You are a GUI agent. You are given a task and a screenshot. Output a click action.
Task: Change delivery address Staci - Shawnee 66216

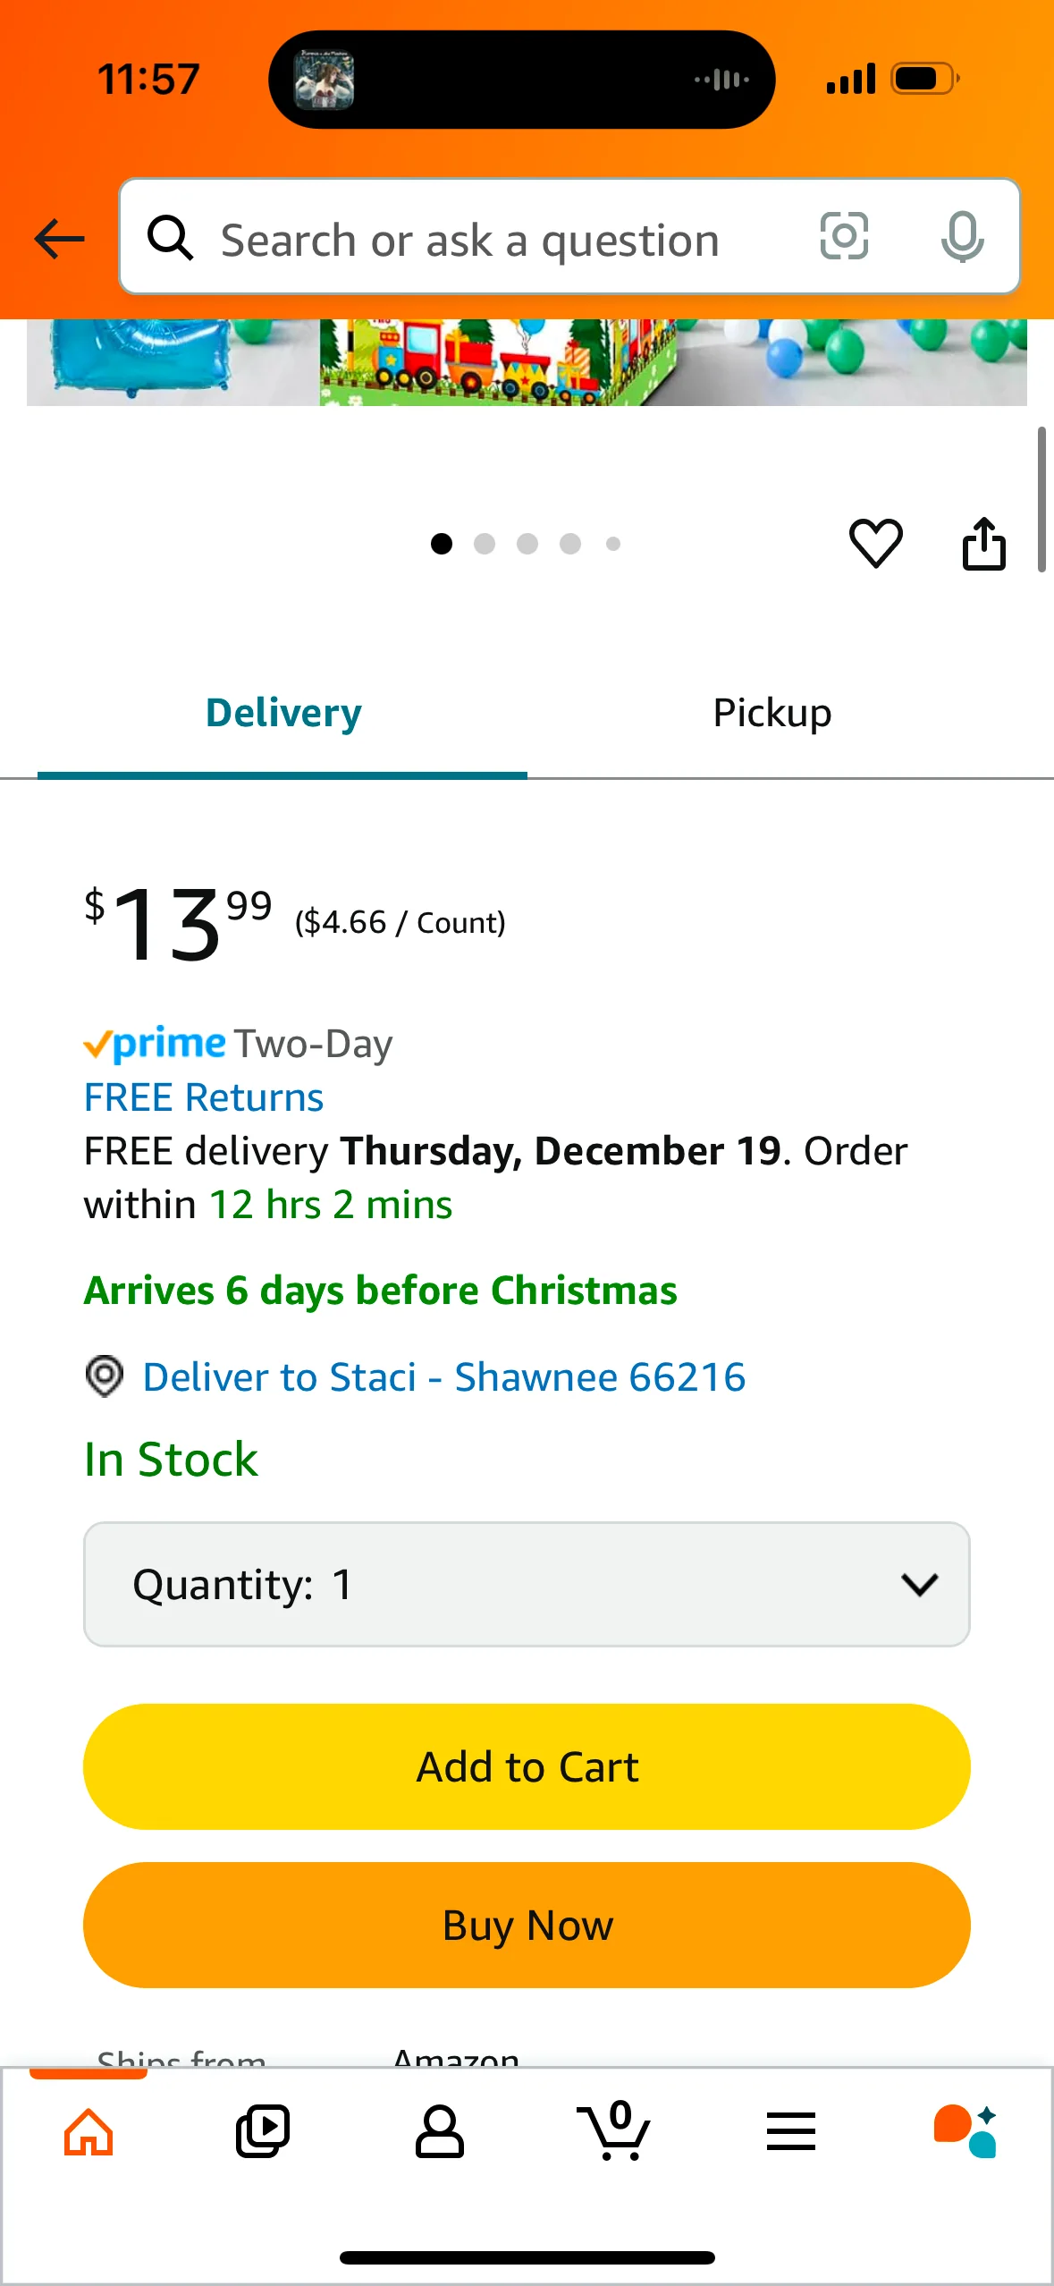[x=443, y=1377]
